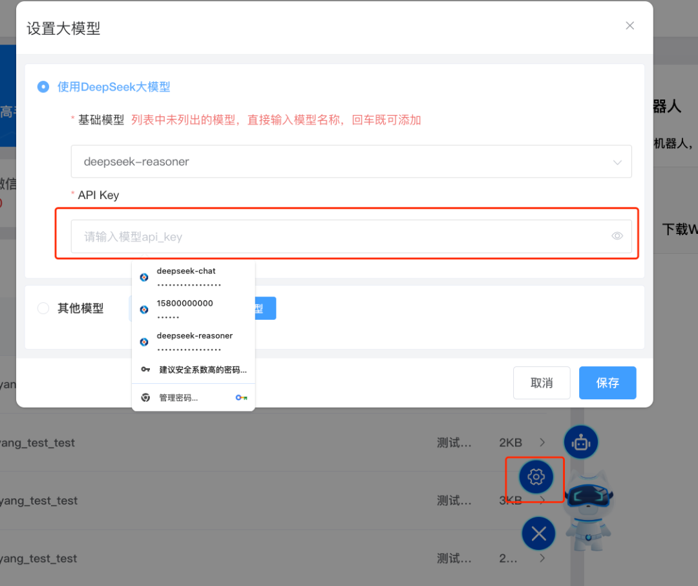This screenshot has height=586, width=698.
Task: Close the 设置大模型 dialog
Action: point(629,26)
